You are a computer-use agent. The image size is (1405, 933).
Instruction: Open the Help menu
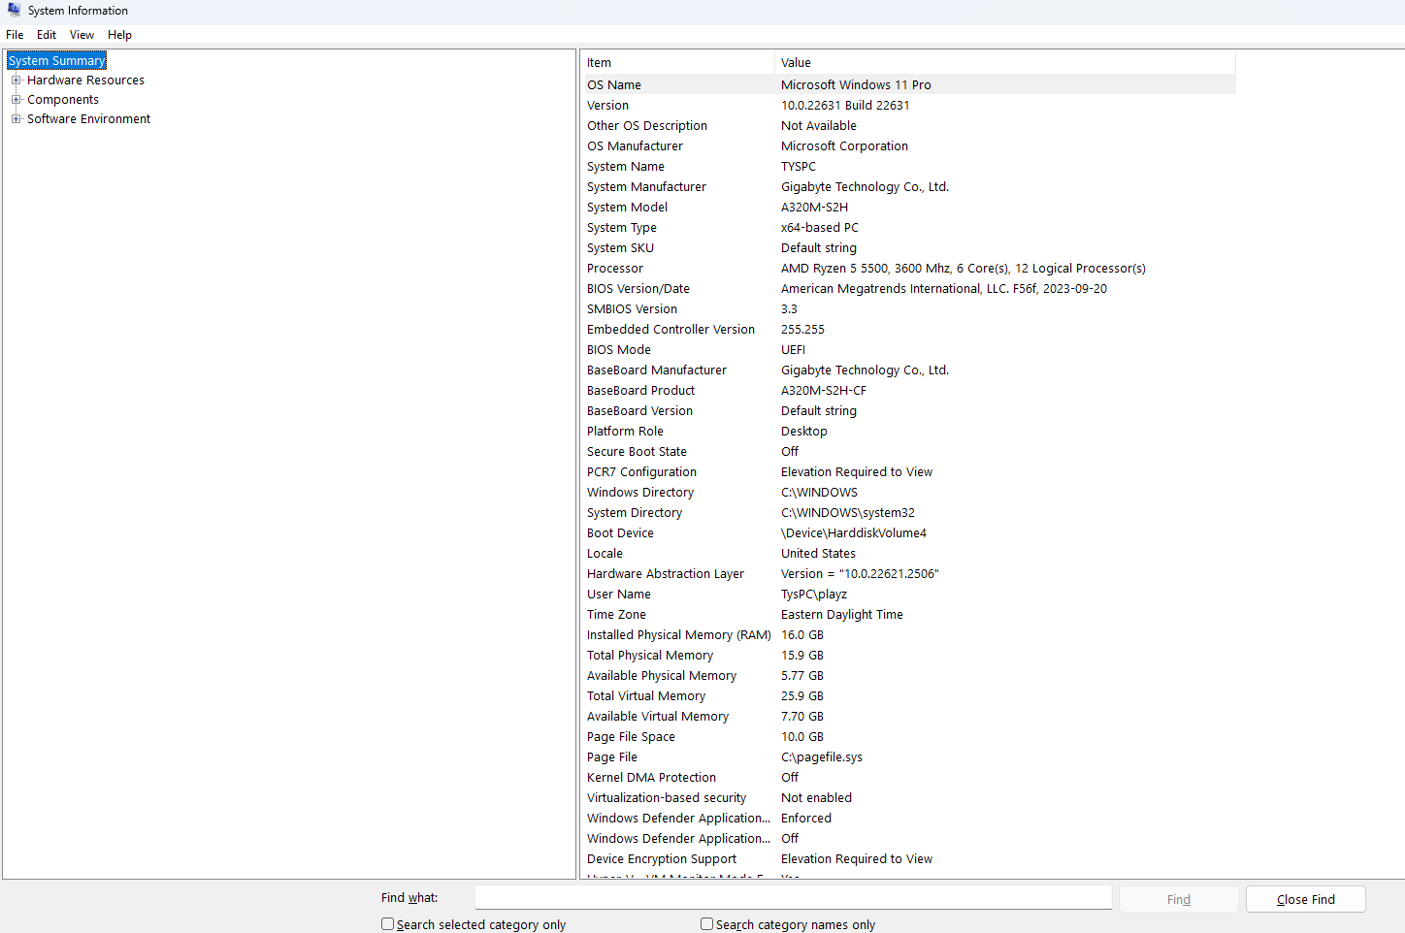(x=119, y=35)
